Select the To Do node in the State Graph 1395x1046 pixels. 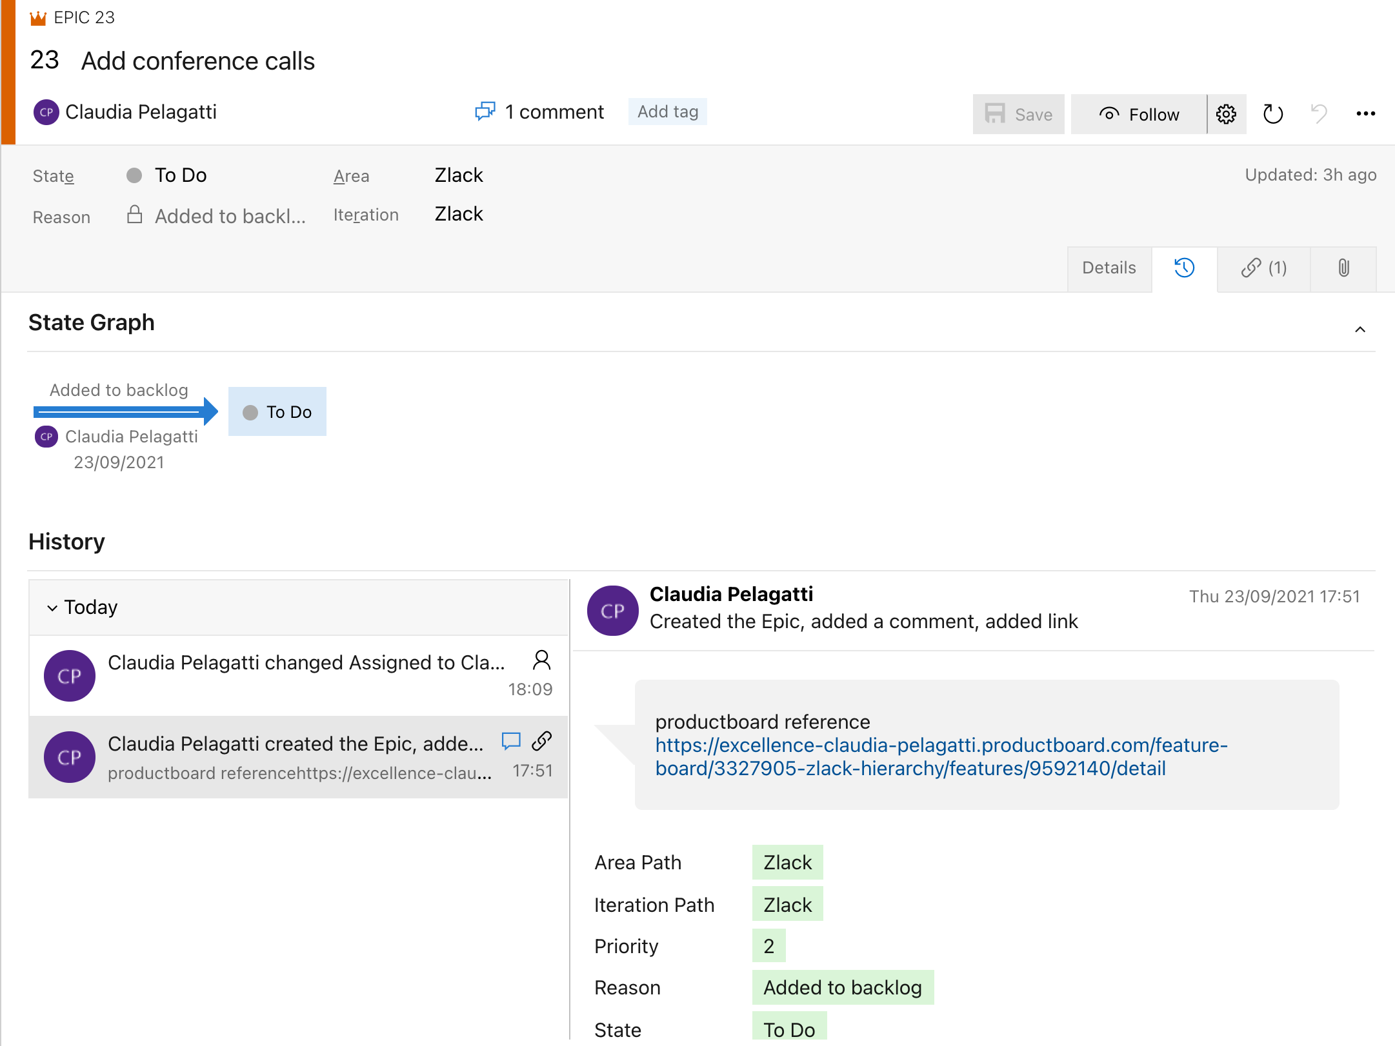277,411
